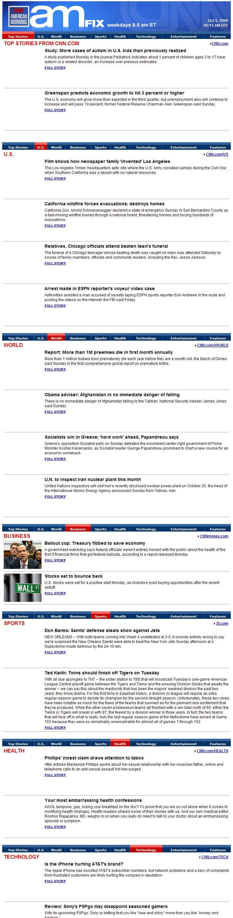Open FULL STORY for the Bailout cop article
233x918 pixels.
55,561
